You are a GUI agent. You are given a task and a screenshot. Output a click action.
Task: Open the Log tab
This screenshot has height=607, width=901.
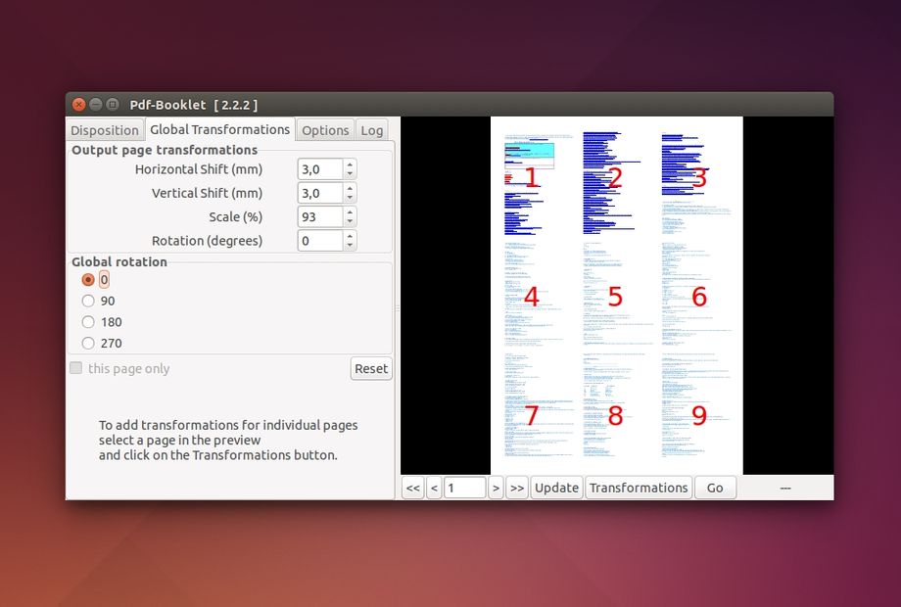click(371, 130)
